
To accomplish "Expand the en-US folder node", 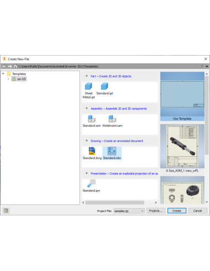I will point(8,79).
